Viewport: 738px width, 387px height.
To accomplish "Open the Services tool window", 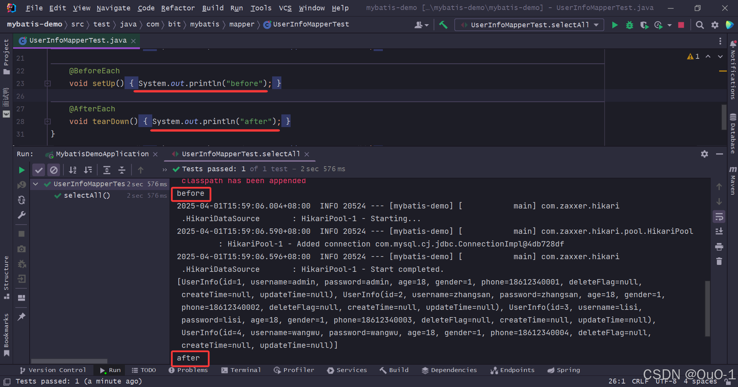I will (347, 370).
